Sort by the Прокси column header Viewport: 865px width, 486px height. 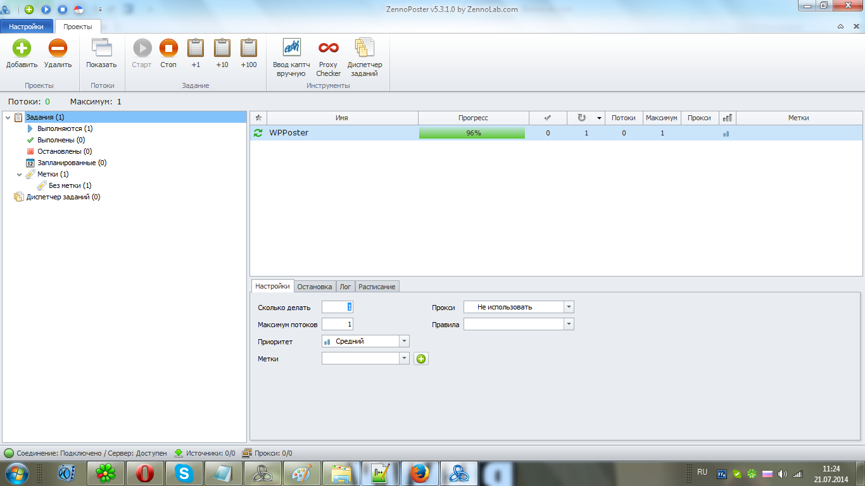click(699, 118)
